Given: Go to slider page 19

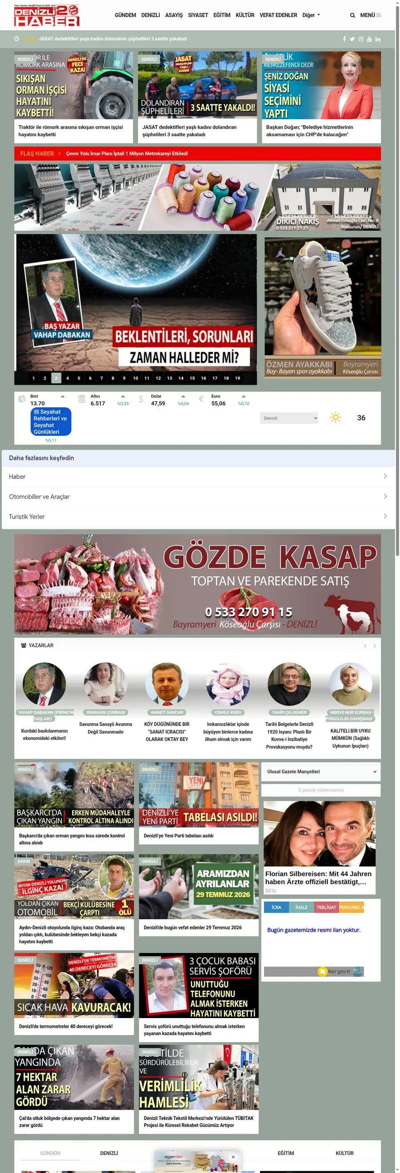Looking at the screenshot, I should click(237, 378).
